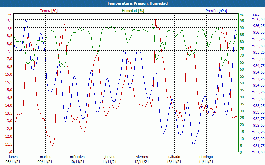
Task: Click the 14,5 temperature axis value
Action: pos(9,98)
